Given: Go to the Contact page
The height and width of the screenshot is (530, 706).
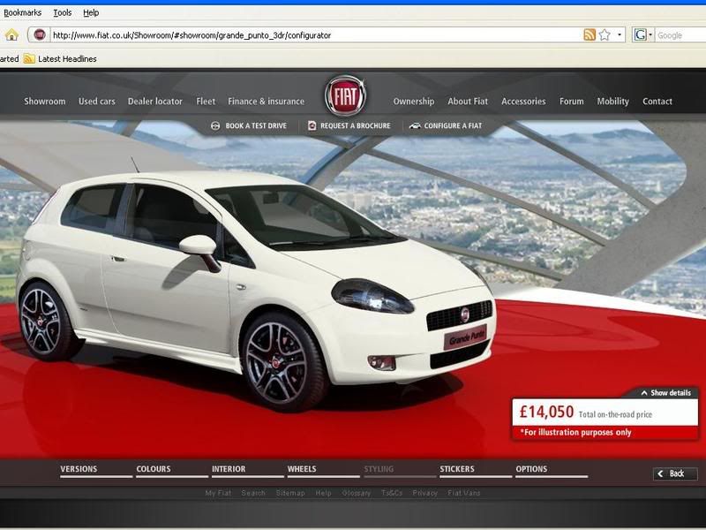Looking at the screenshot, I should coord(657,102).
